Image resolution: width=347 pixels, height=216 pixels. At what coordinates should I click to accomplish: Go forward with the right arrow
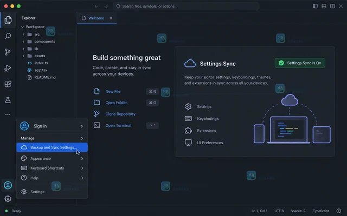coord(106,6)
